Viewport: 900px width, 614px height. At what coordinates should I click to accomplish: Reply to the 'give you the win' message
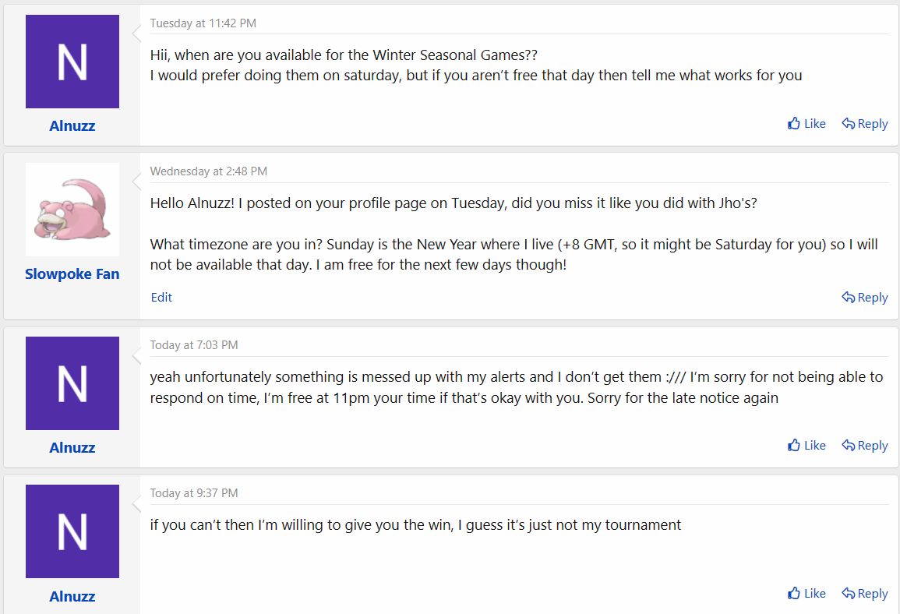click(864, 593)
